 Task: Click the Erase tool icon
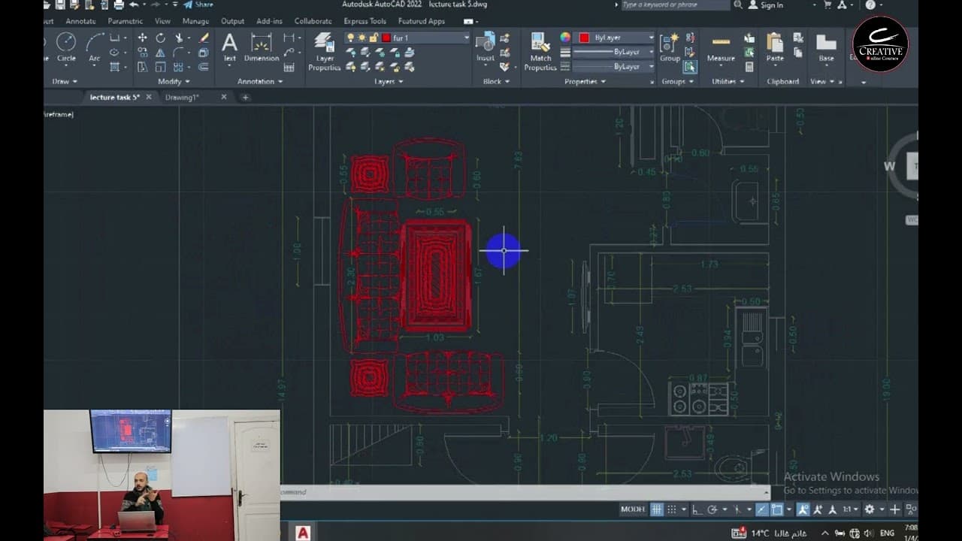[204, 38]
